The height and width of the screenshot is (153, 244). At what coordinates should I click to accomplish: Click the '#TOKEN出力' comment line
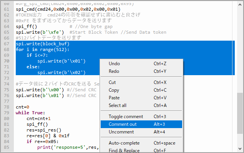tap(78, 15)
